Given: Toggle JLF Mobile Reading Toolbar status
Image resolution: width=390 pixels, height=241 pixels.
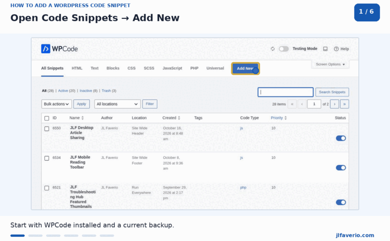Looking at the screenshot, I should pos(341,168).
